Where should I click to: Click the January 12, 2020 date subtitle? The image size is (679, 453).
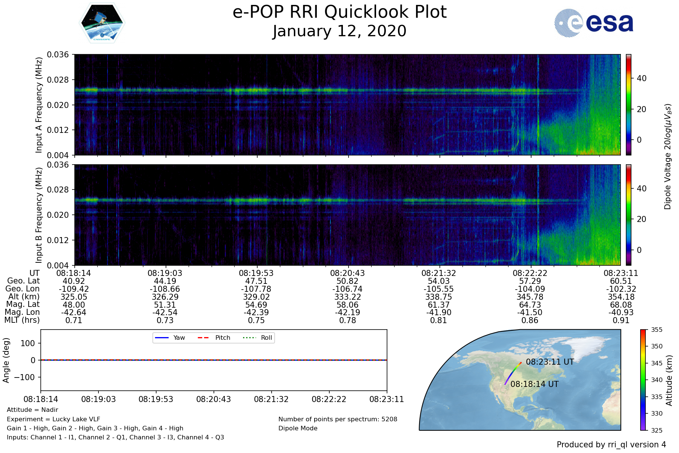pyautogui.click(x=339, y=31)
